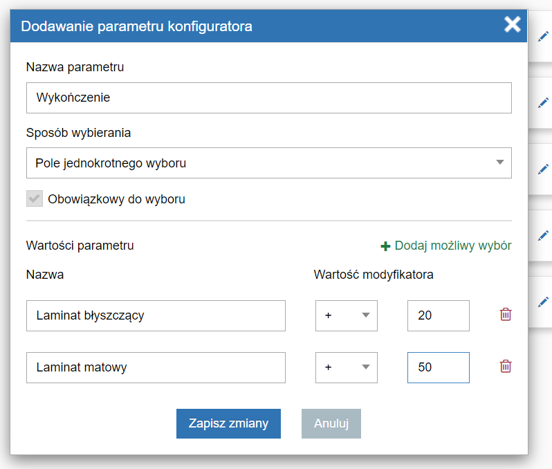The height and width of the screenshot is (469, 552).
Task: Click the modifier value field showing 20
Action: coord(439,315)
